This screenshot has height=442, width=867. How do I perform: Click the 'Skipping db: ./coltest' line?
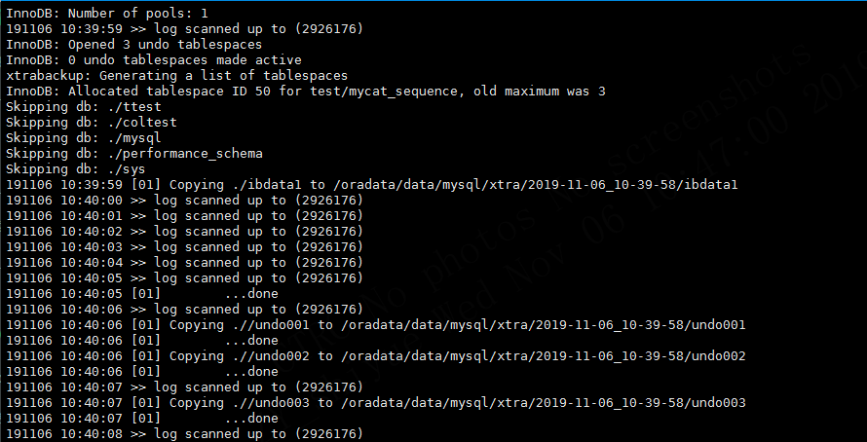92,122
